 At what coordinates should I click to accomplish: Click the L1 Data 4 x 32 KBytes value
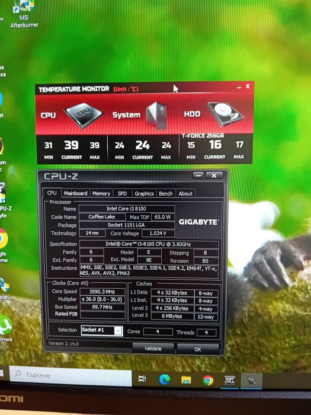(172, 293)
